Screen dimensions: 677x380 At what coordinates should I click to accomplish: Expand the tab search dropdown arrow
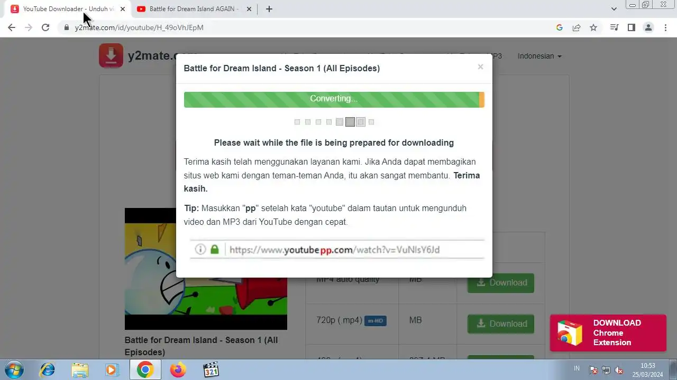pyautogui.click(x=614, y=9)
